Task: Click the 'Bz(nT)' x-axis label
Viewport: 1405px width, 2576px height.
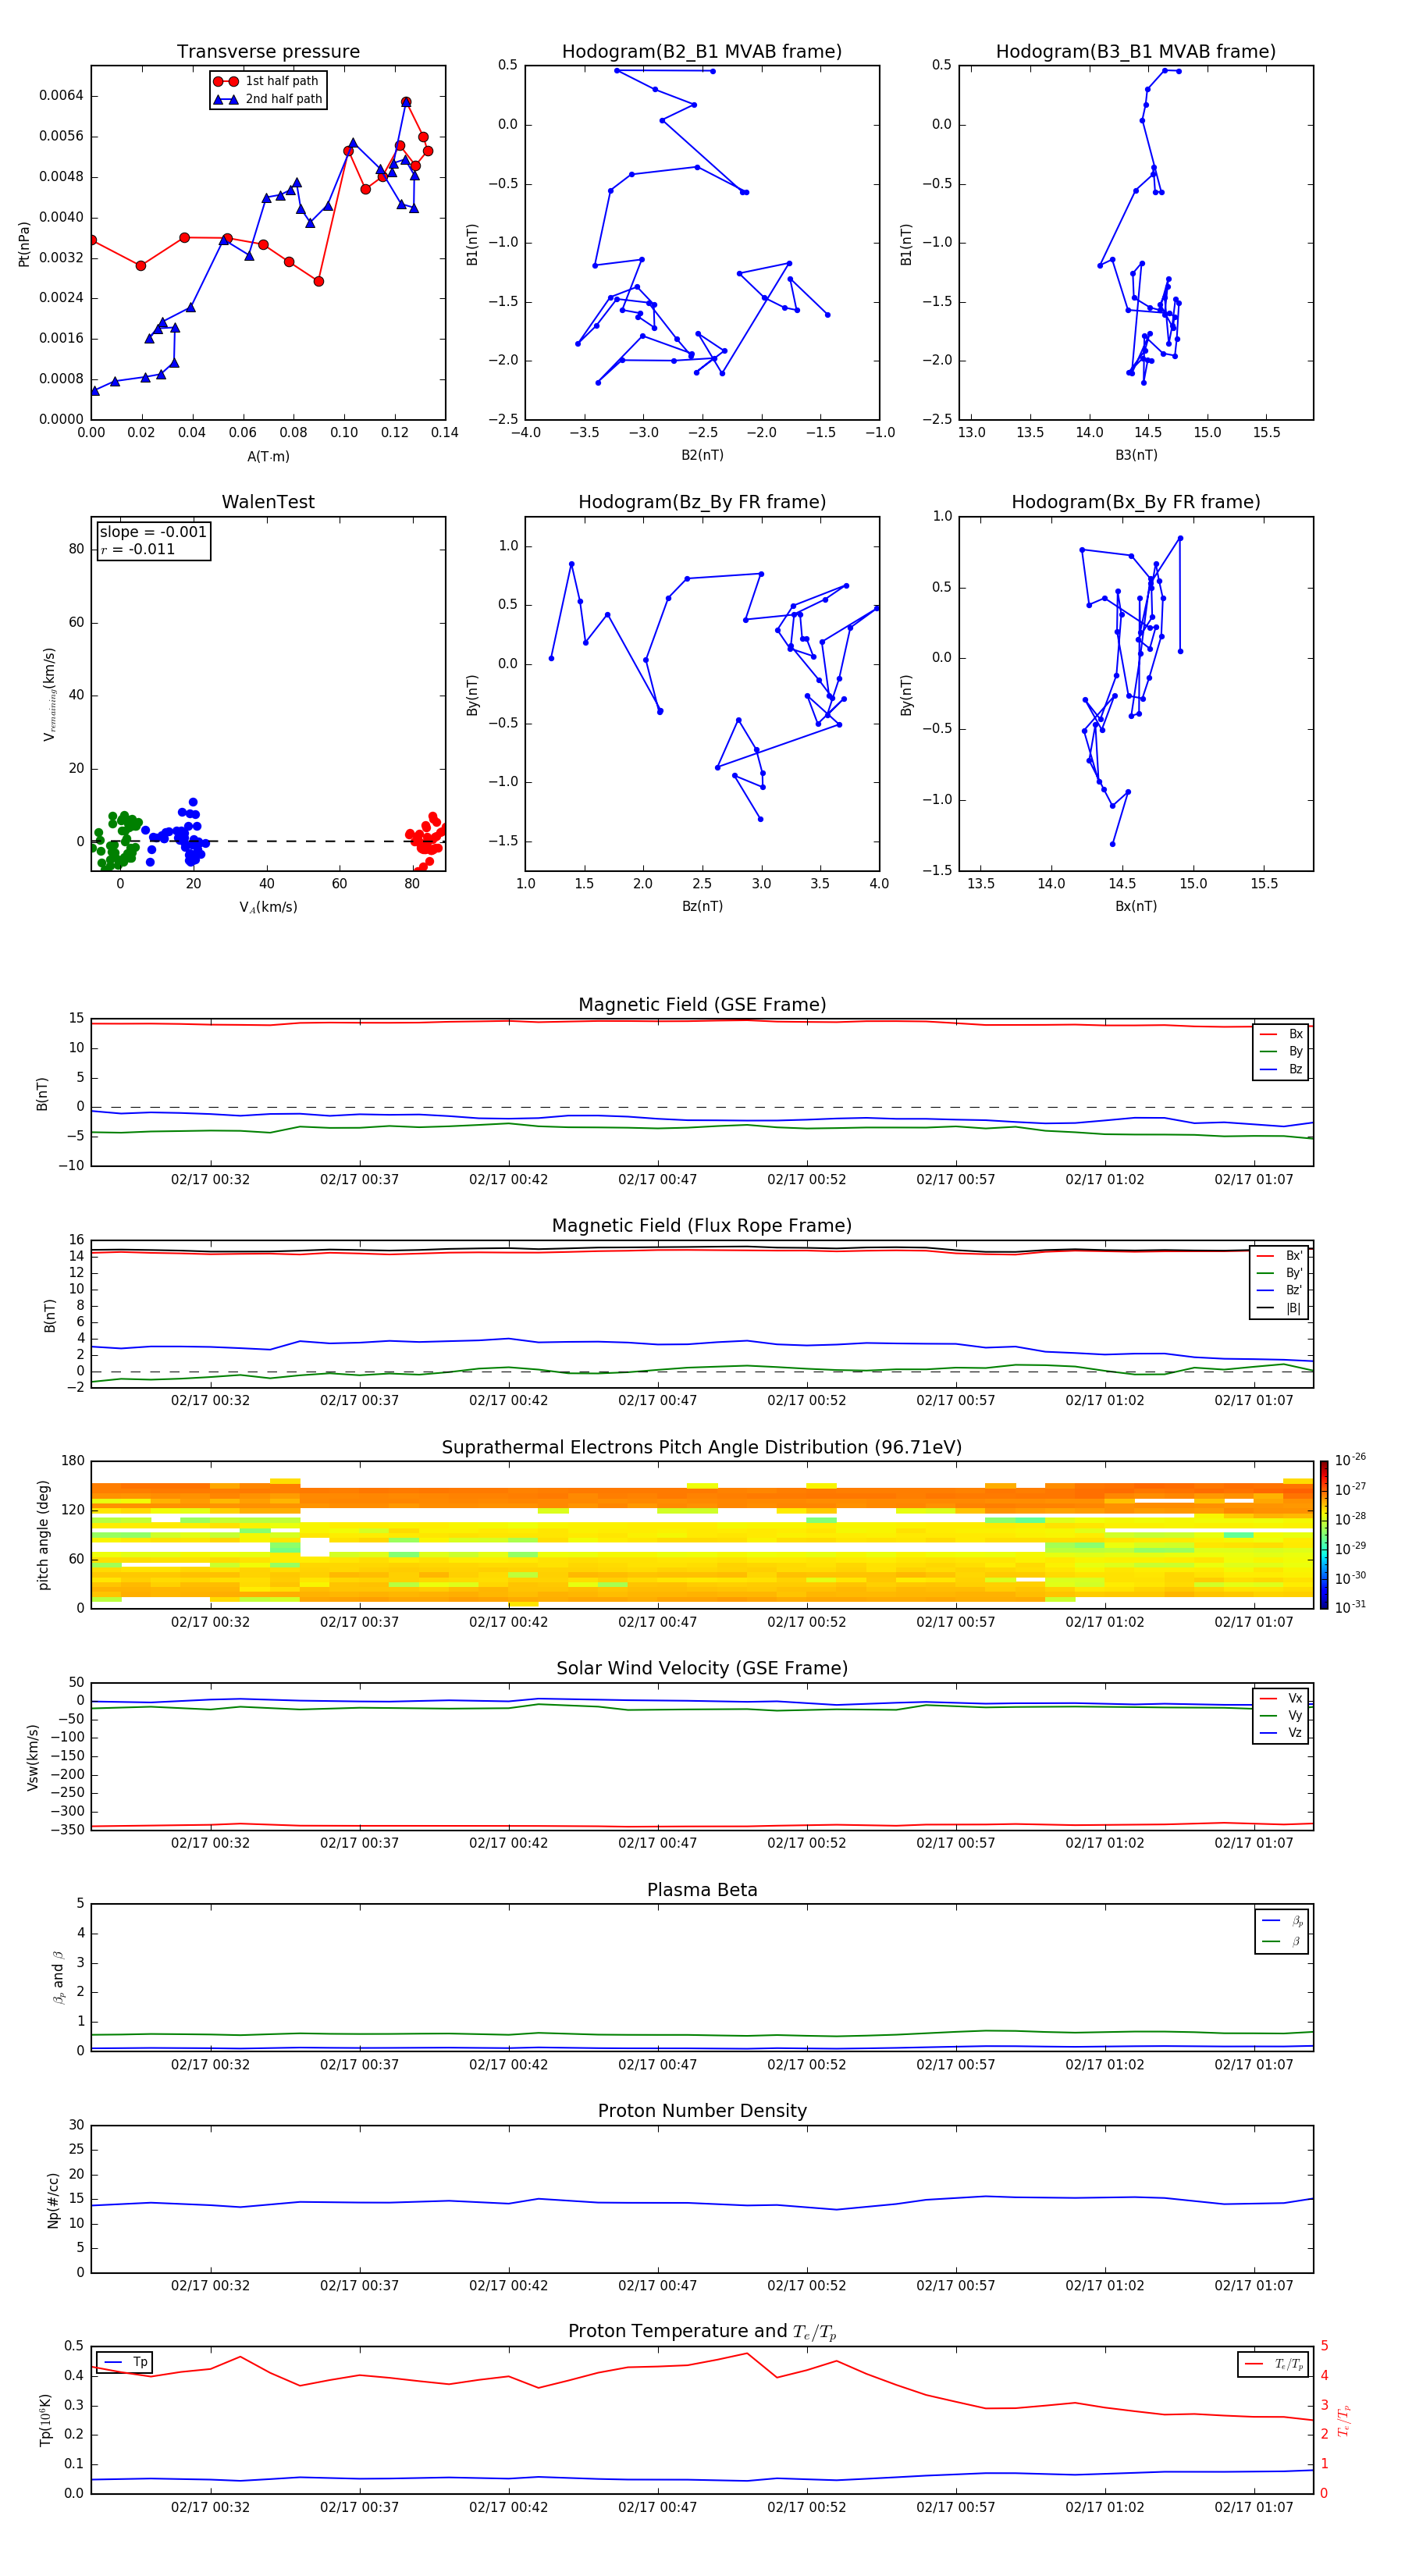Action: [x=702, y=906]
